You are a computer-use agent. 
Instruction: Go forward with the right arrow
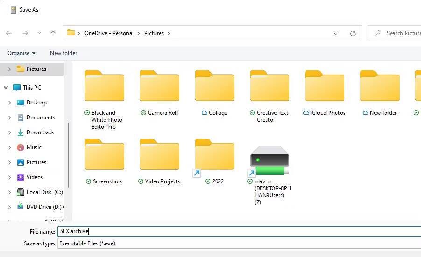[x=25, y=33]
